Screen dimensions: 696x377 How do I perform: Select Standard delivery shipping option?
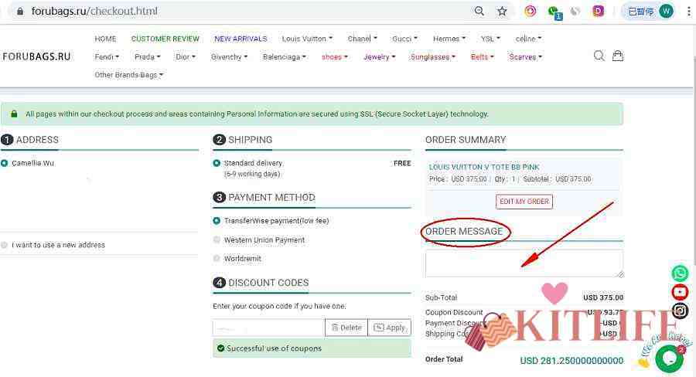coord(217,163)
